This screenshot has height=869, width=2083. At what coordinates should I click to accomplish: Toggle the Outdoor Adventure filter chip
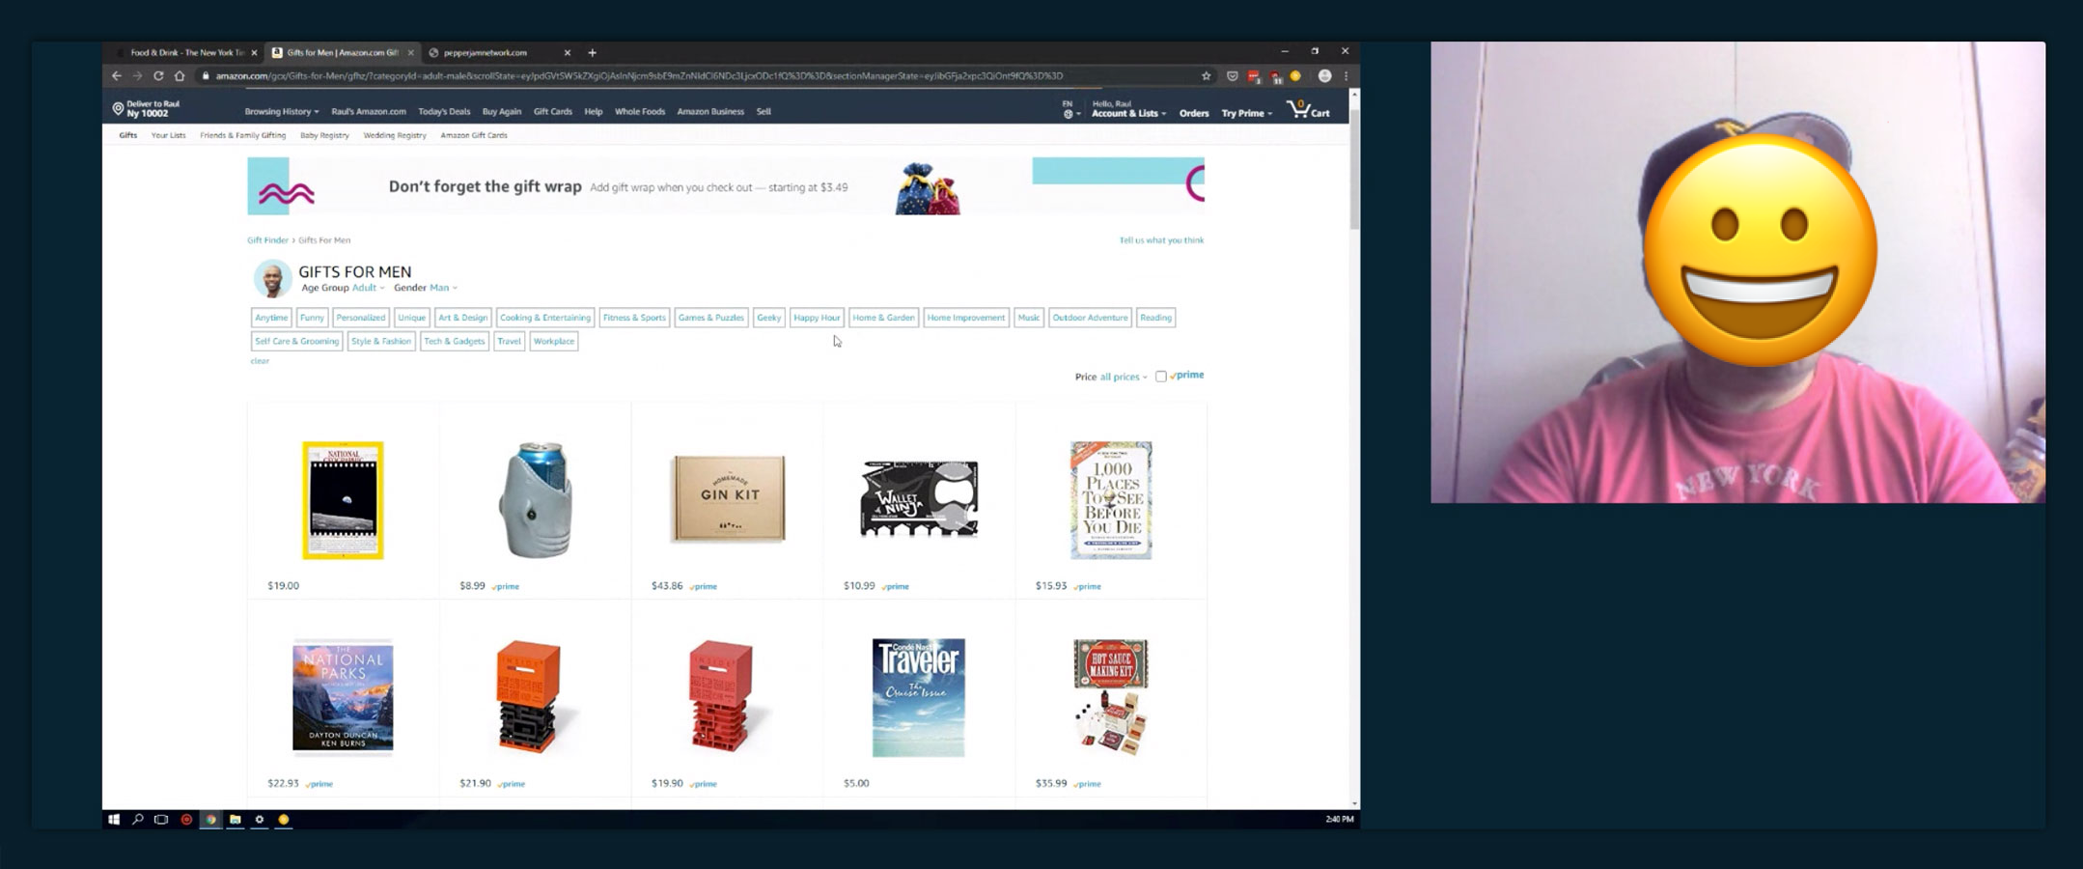click(1090, 318)
